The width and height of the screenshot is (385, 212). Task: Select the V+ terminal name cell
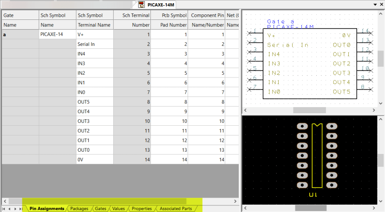[95, 34]
